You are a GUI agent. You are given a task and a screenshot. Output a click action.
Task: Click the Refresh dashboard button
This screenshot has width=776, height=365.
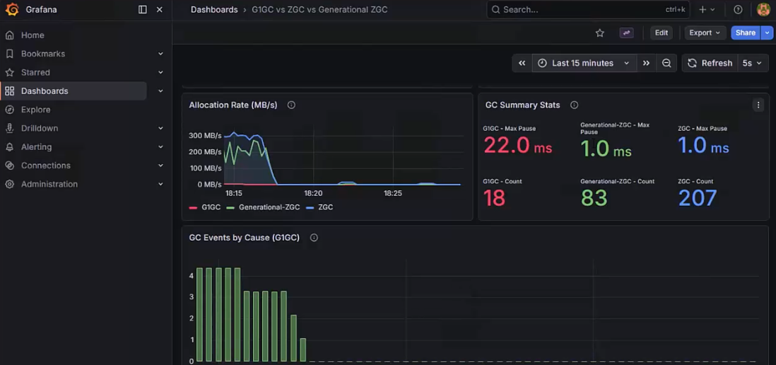click(710, 63)
